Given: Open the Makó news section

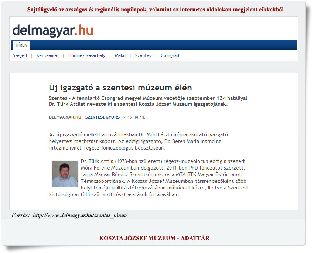Looking at the screenshot, I should [x=120, y=55].
